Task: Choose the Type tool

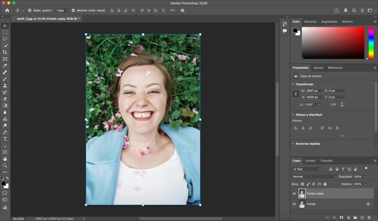Action: 5,139
